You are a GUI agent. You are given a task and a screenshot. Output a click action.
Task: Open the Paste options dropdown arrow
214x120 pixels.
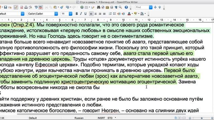pos(58,7)
